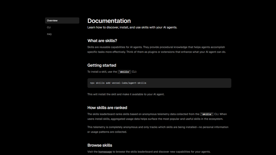Click the paragraph describing reusable capabilities

[x=156, y=49]
